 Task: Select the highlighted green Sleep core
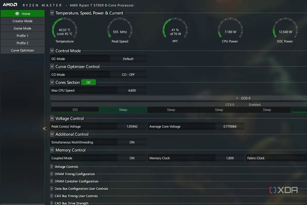pyautogui.click(x=123, y=110)
